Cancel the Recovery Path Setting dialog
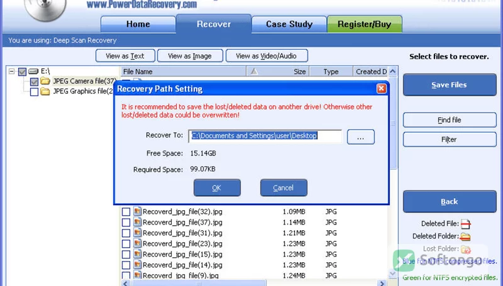Image resolution: width=503 pixels, height=286 pixels. [284, 188]
